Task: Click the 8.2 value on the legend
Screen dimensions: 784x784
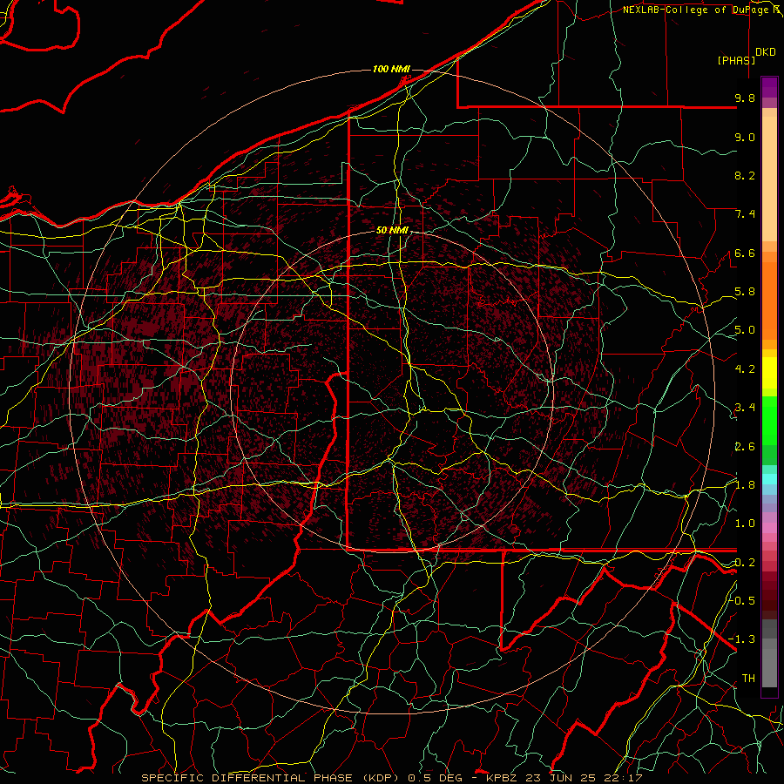Action: point(745,175)
